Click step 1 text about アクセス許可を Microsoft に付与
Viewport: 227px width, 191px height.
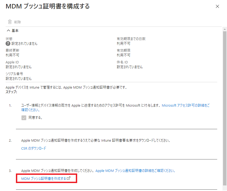click(x=91, y=105)
